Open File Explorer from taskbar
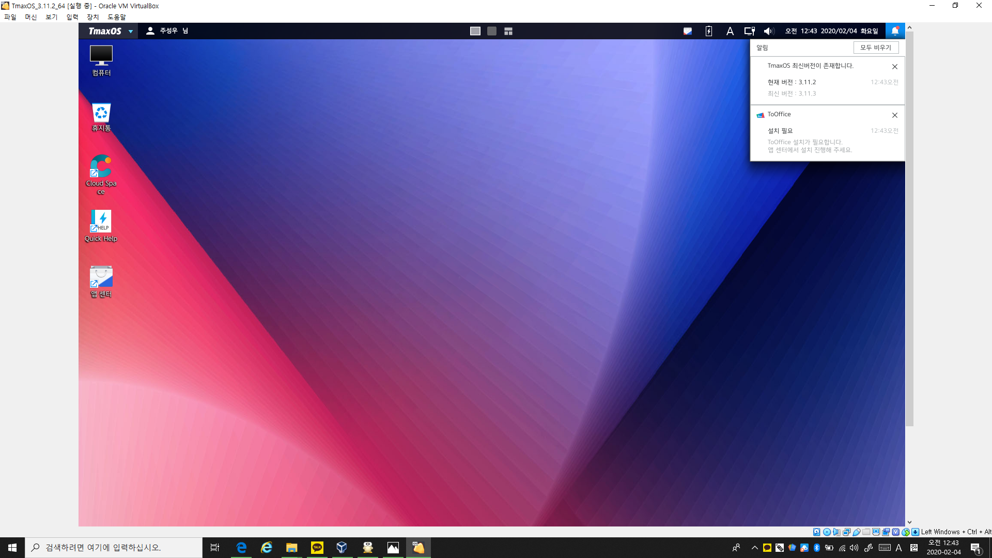Image resolution: width=992 pixels, height=558 pixels. tap(292, 548)
